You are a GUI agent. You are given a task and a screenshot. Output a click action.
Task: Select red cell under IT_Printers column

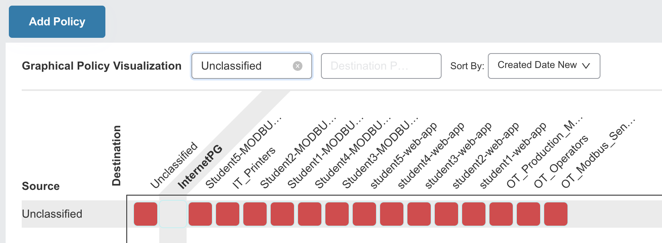[228, 214]
